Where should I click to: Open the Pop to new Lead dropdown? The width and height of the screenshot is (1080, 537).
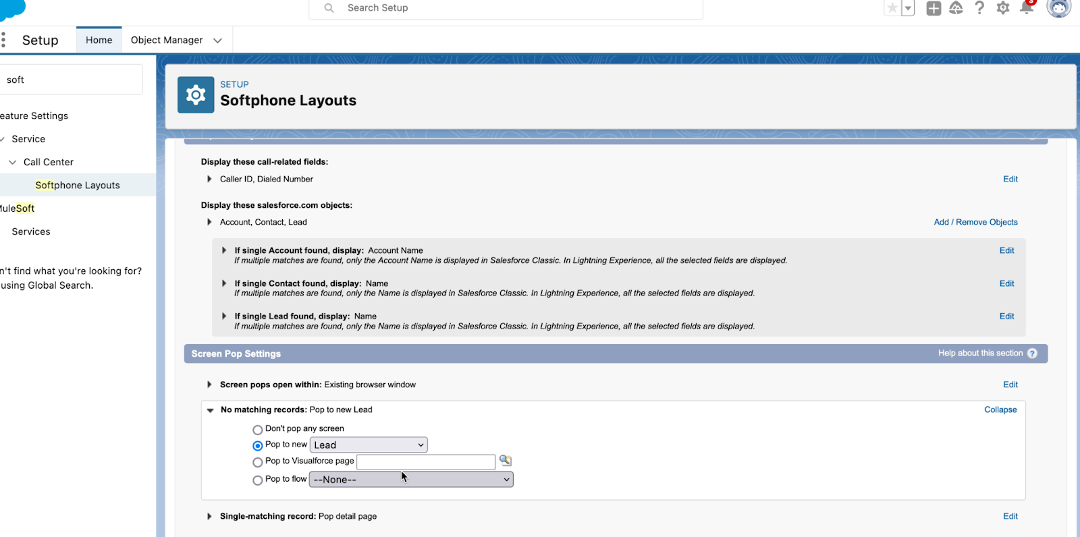coord(369,445)
